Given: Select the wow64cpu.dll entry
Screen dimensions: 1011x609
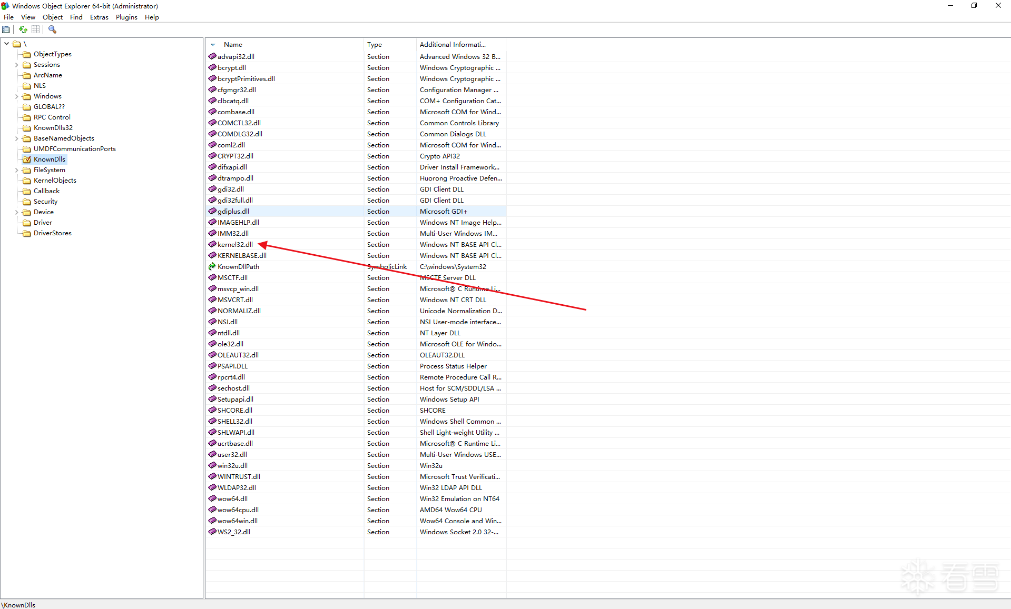Looking at the screenshot, I should 238,510.
